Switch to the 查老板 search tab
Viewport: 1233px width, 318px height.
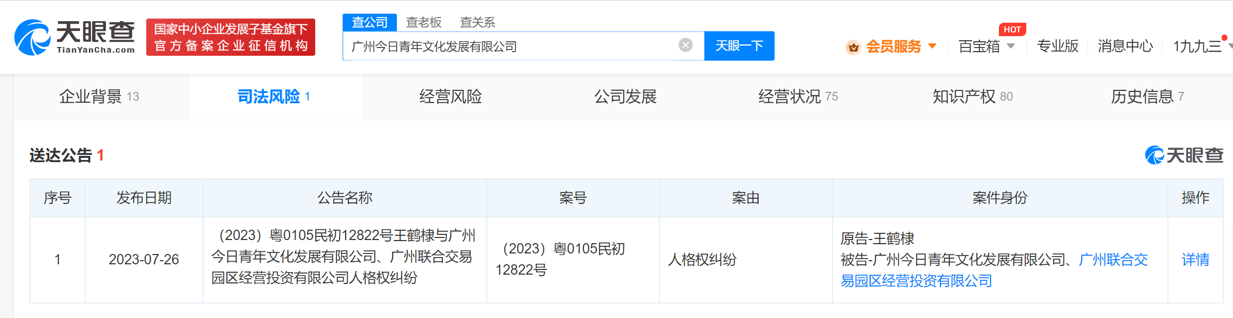click(424, 22)
